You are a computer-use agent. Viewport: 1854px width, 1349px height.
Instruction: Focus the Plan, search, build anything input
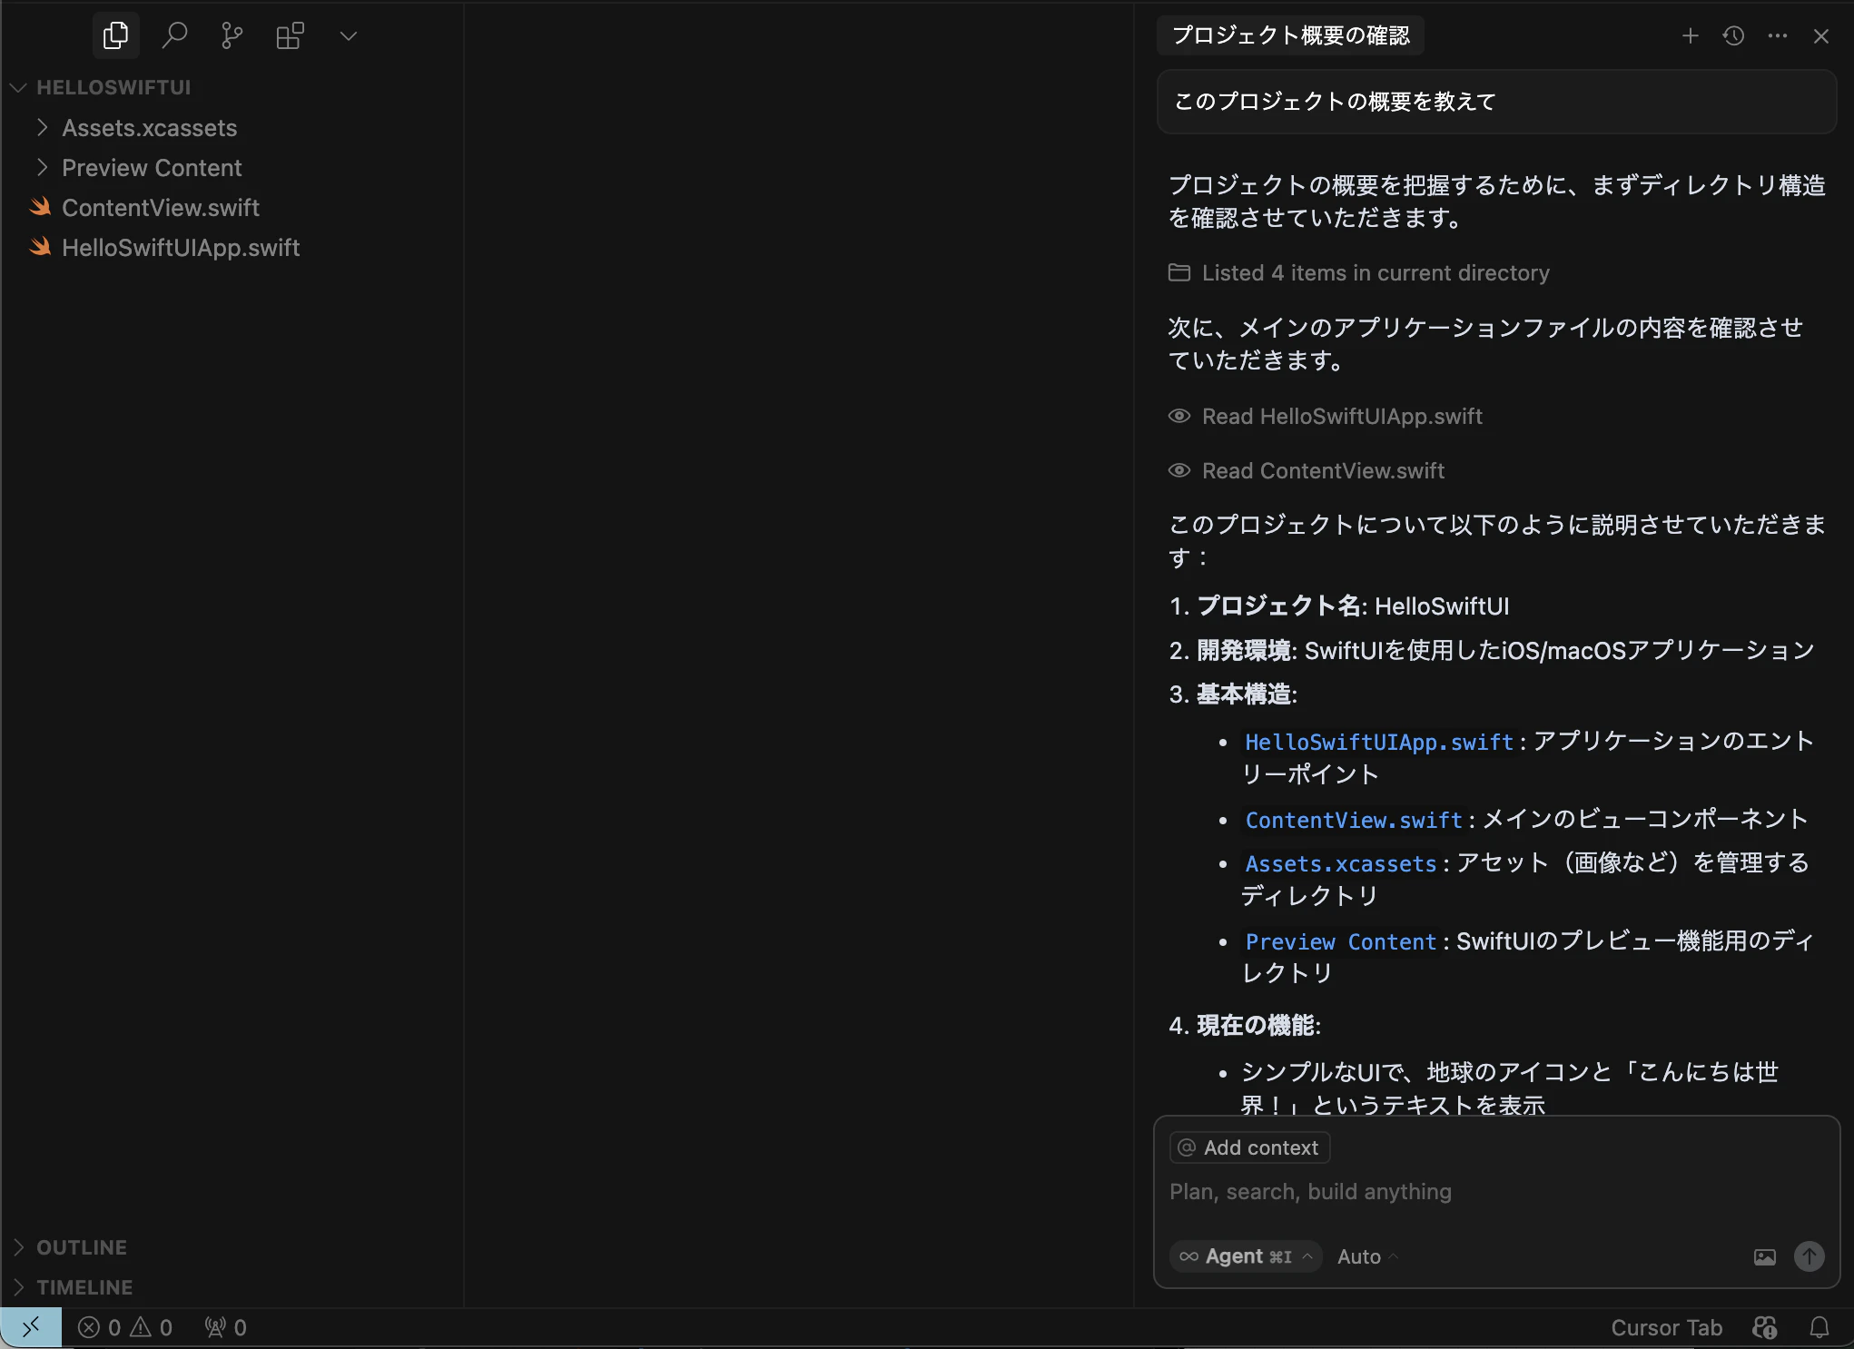point(1496,1192)
